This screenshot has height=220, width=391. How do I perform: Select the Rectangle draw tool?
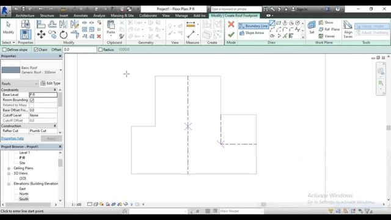click(279, 23)
